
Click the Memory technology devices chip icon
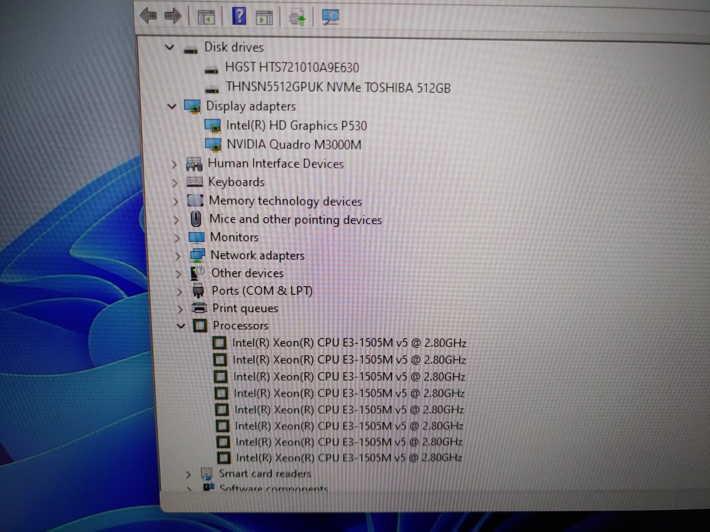(x=195, y=200)
